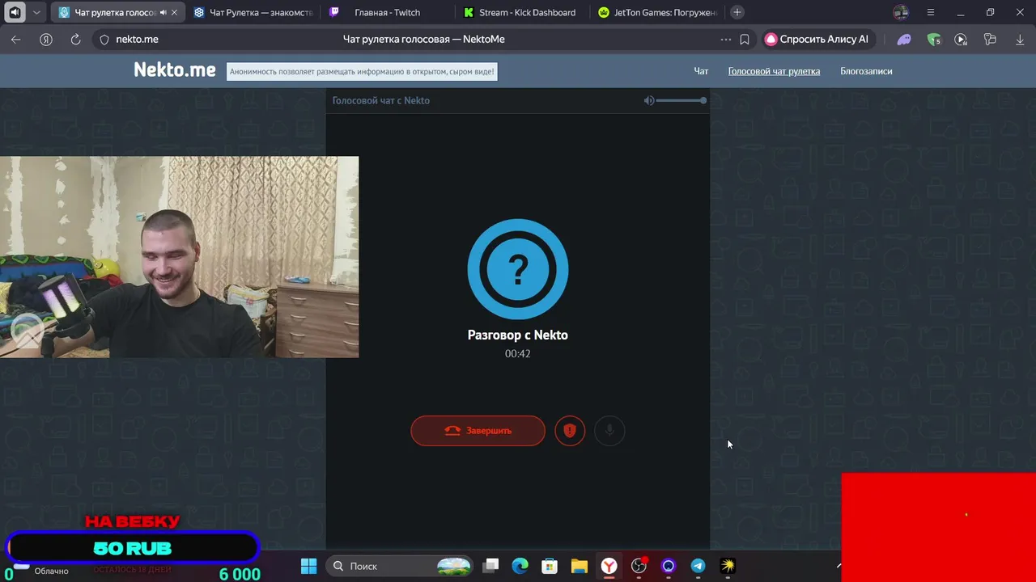Image resolution: width=1036 pixels, height=582 pixels.
Task: Switch to the Главная - Twitch tab
Action: (388, 12)
